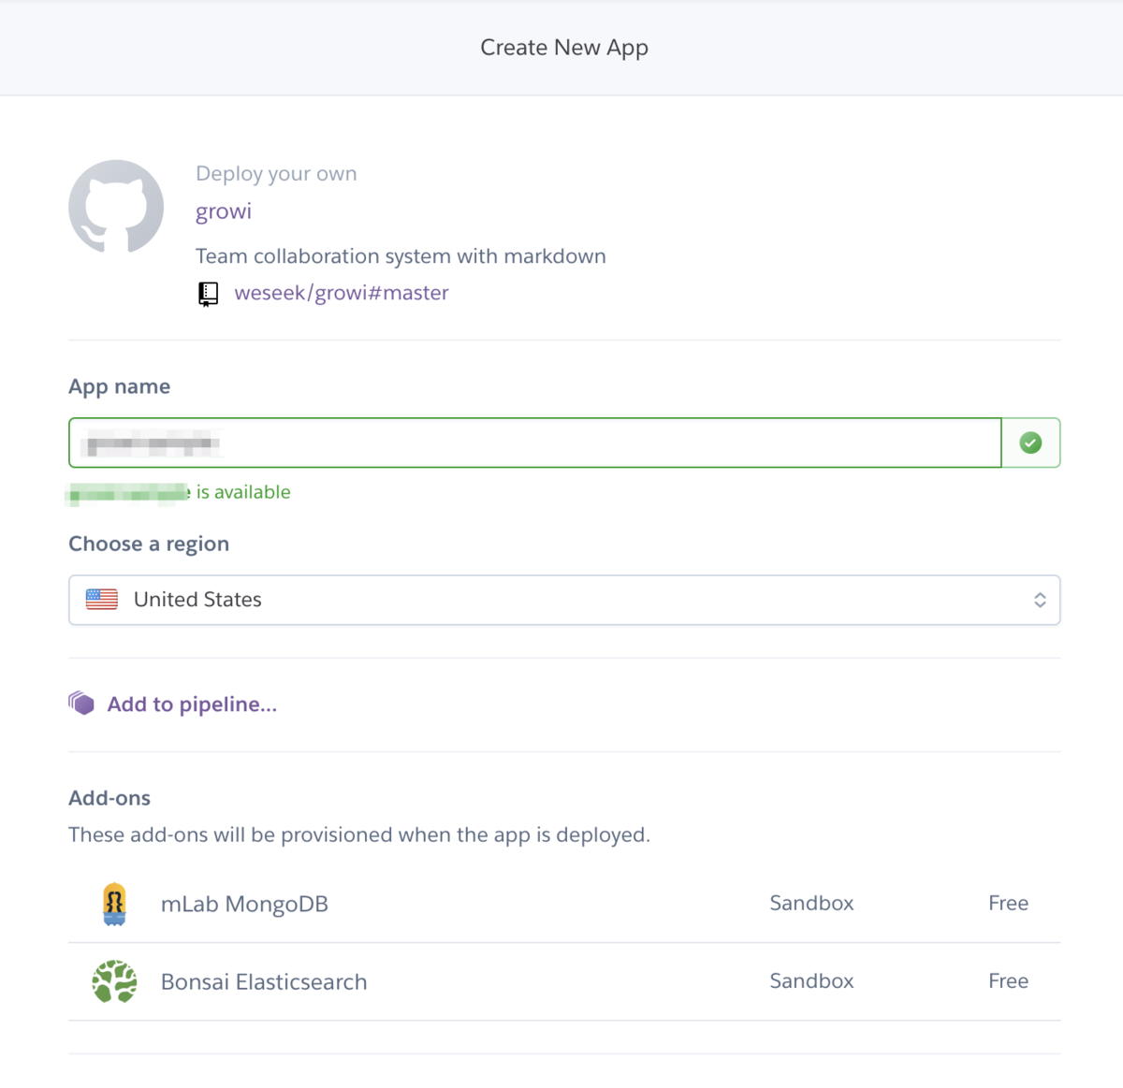Open the growi app link

pos(224,211)
